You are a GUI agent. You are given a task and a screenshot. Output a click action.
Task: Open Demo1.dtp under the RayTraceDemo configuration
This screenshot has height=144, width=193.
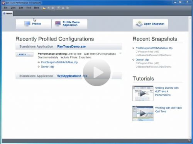pyautogui.click(x=47, y=67)
